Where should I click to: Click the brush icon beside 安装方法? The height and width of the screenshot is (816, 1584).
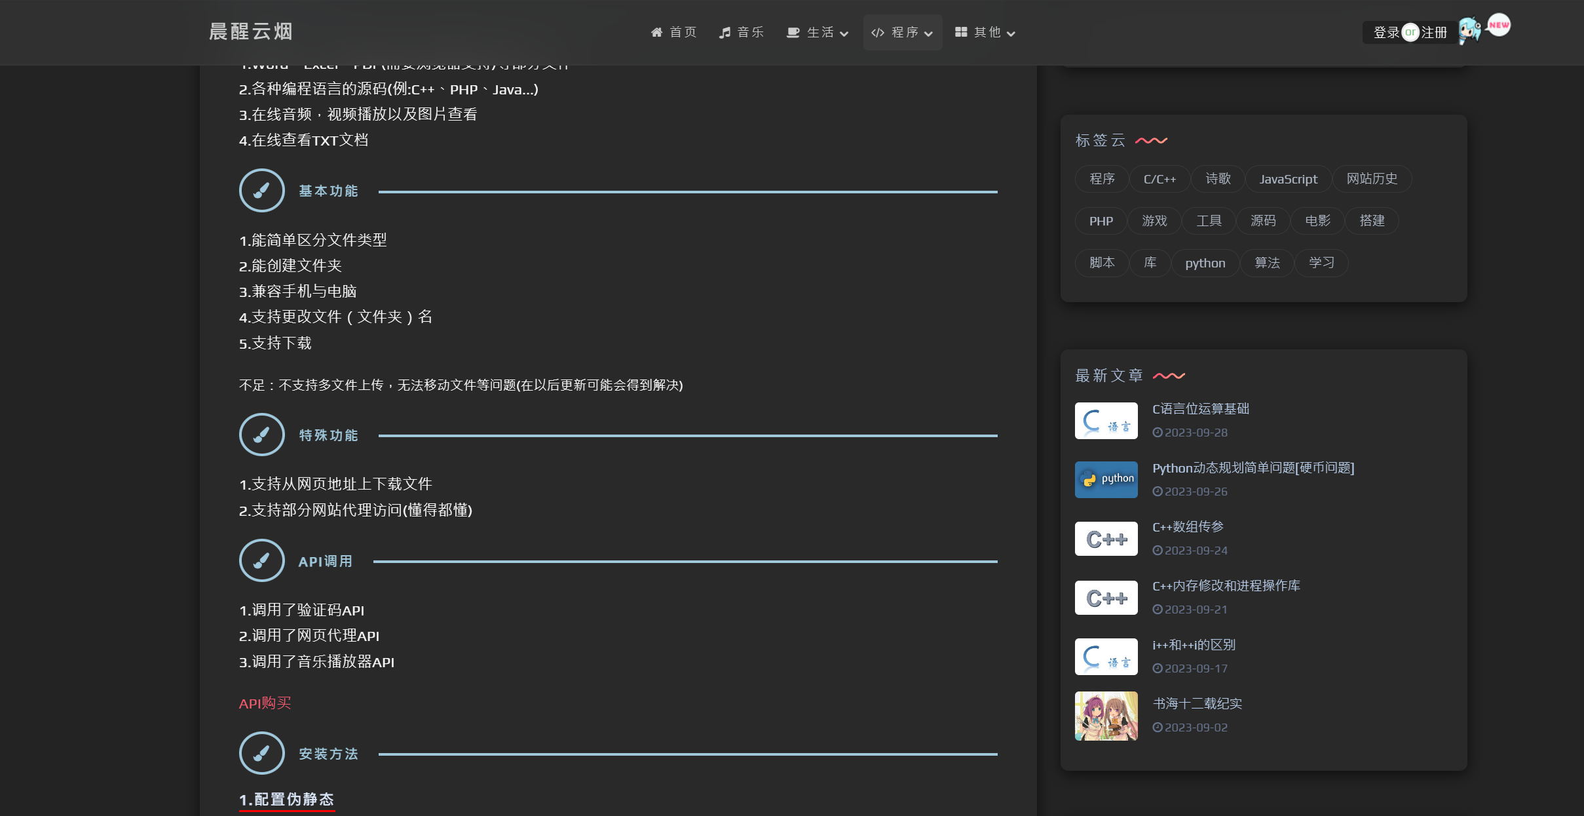[261, 753]
